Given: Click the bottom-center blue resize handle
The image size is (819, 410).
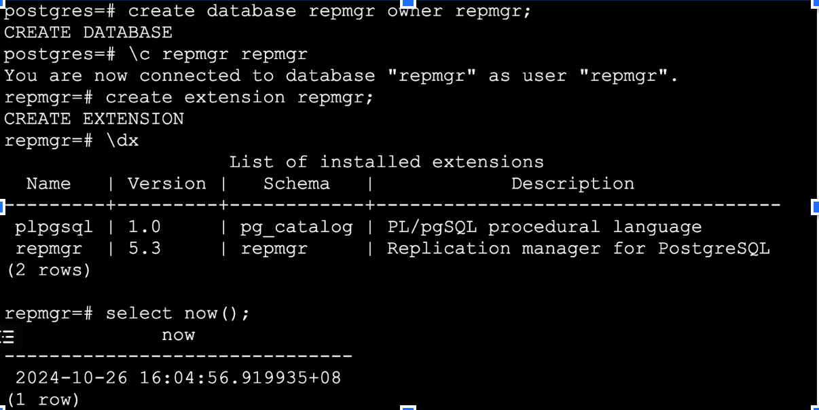Looking at the screenshot, I should 407,407.
